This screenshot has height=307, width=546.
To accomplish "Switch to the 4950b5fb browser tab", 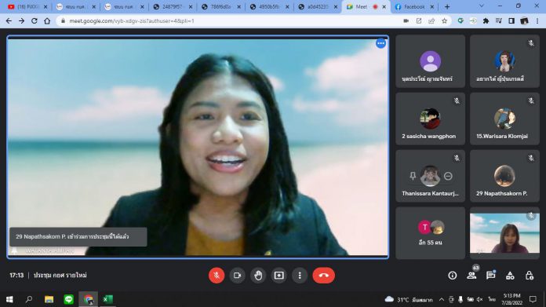I will coord(270,6).
